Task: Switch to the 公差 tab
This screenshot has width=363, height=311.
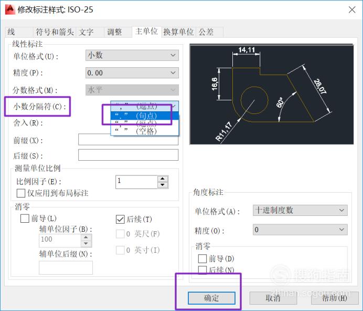Action: point(209,32)
